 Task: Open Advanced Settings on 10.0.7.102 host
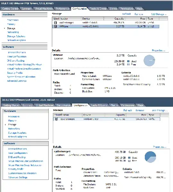(x=17, y=81)
